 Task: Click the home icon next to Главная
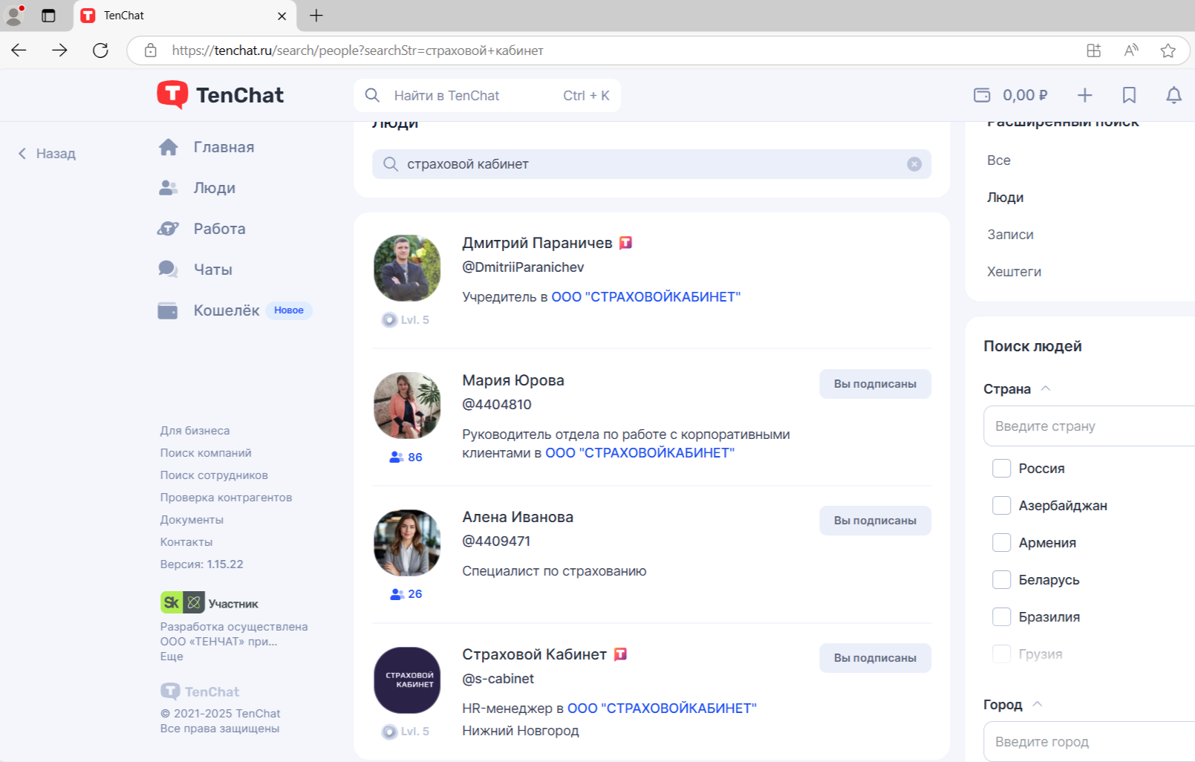point(169,147)
